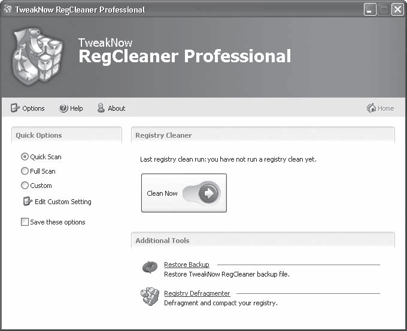
Task: Click the Edit Custom Setting icon
Action: click(x=28, y=201)
